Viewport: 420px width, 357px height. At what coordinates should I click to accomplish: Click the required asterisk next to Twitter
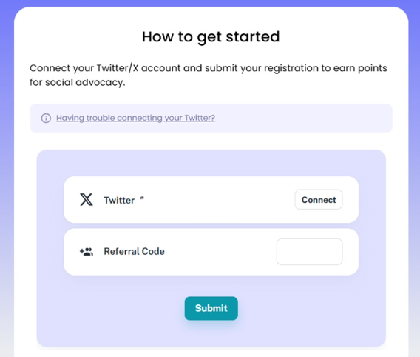[142, 198]
